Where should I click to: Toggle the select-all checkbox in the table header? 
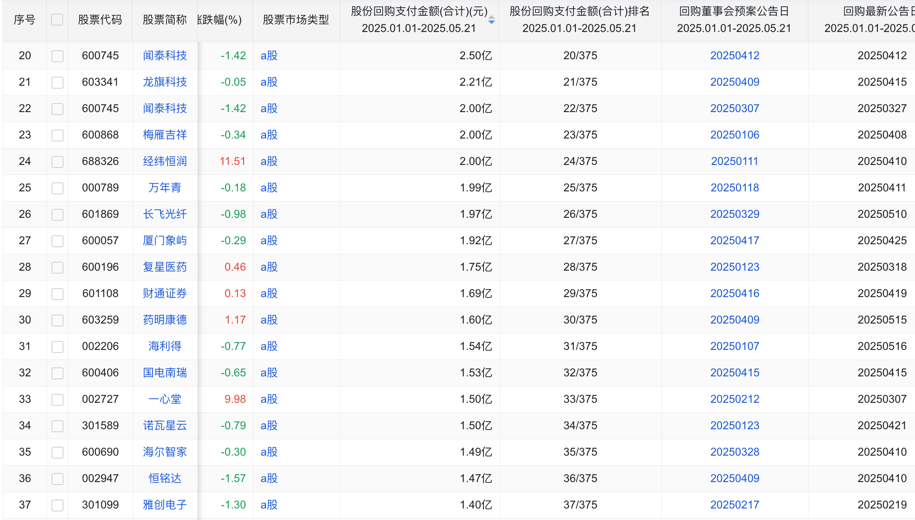(x=57, y=20)
